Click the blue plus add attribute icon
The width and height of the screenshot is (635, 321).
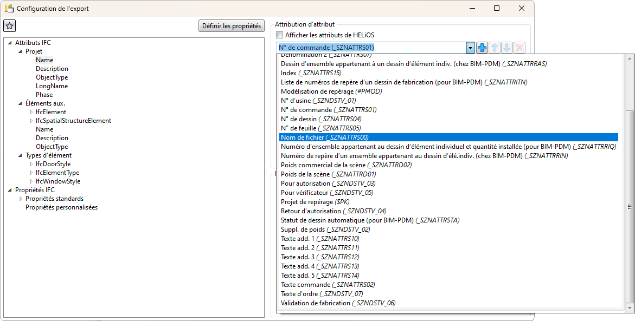tap(482, 48)
